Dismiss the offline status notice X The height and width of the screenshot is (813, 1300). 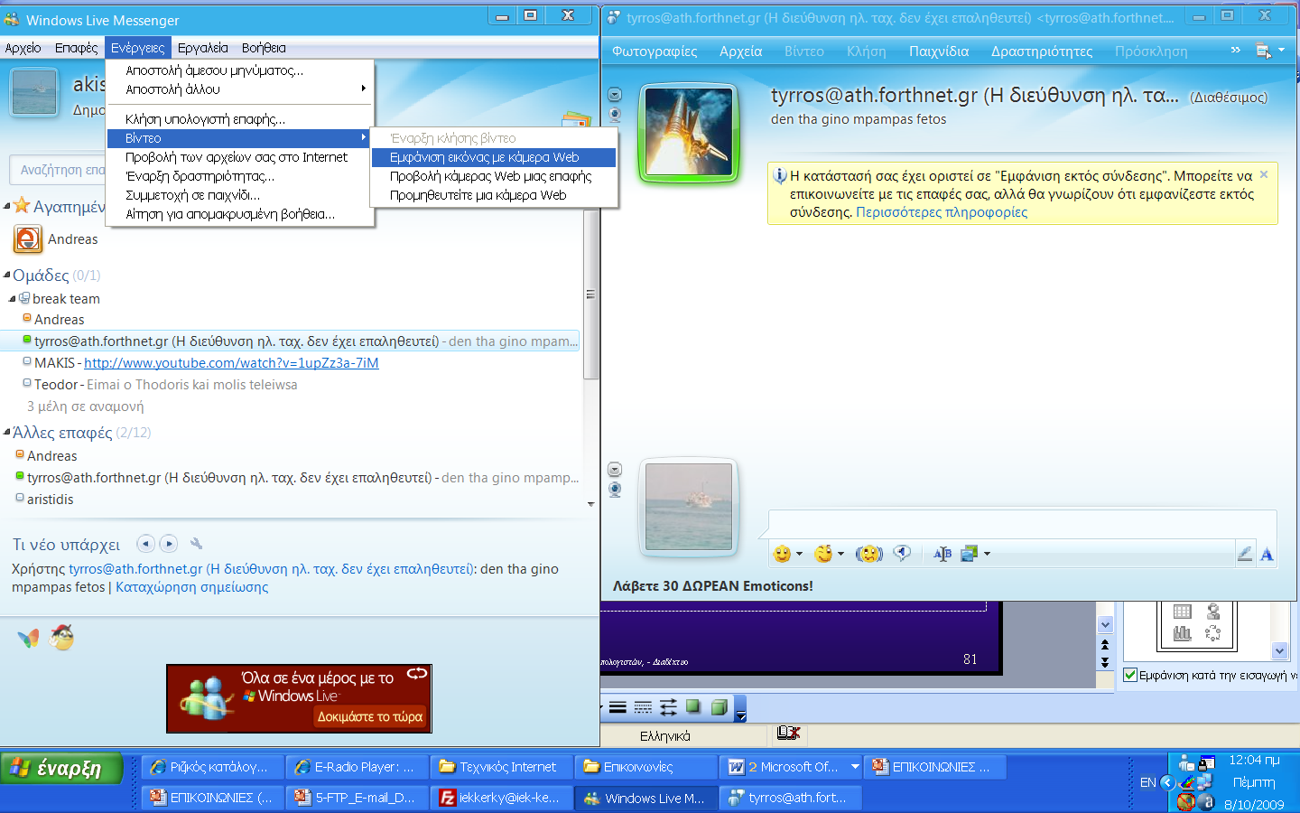[1264, 175]
